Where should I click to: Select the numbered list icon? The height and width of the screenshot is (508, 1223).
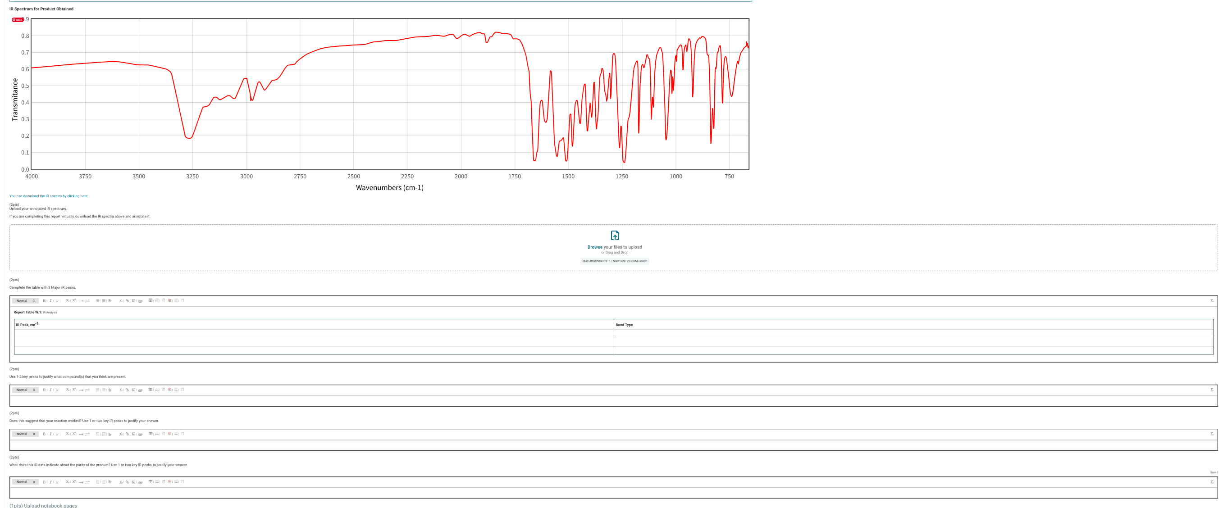coord(99,300)
